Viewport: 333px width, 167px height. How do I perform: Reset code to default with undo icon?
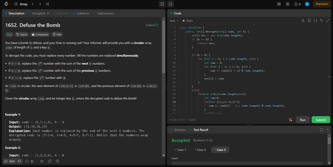tap(321, 20)
